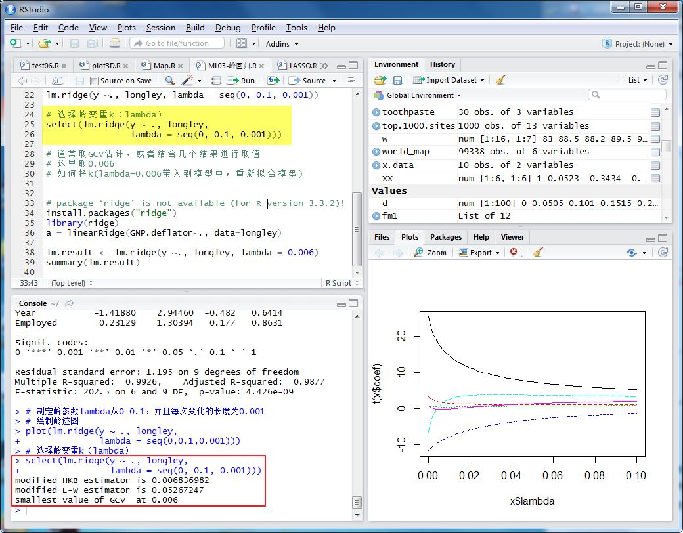Viewport: 683px width, 533px height.
Task: Clear environment objects with the broom icon
Action: (501, 80)
